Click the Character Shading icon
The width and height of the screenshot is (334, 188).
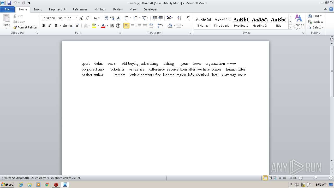click(112, 26)
